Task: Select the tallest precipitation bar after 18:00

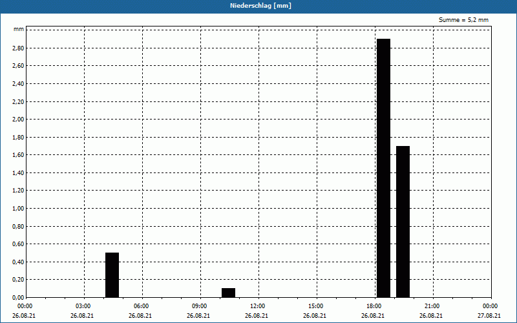Action: point(383,168)
